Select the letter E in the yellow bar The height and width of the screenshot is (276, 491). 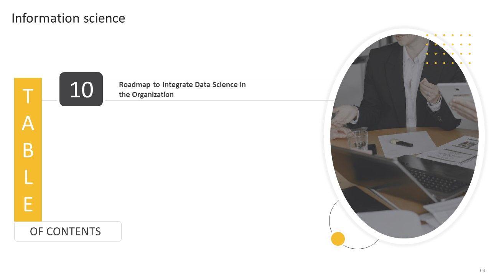coord(28,204)
